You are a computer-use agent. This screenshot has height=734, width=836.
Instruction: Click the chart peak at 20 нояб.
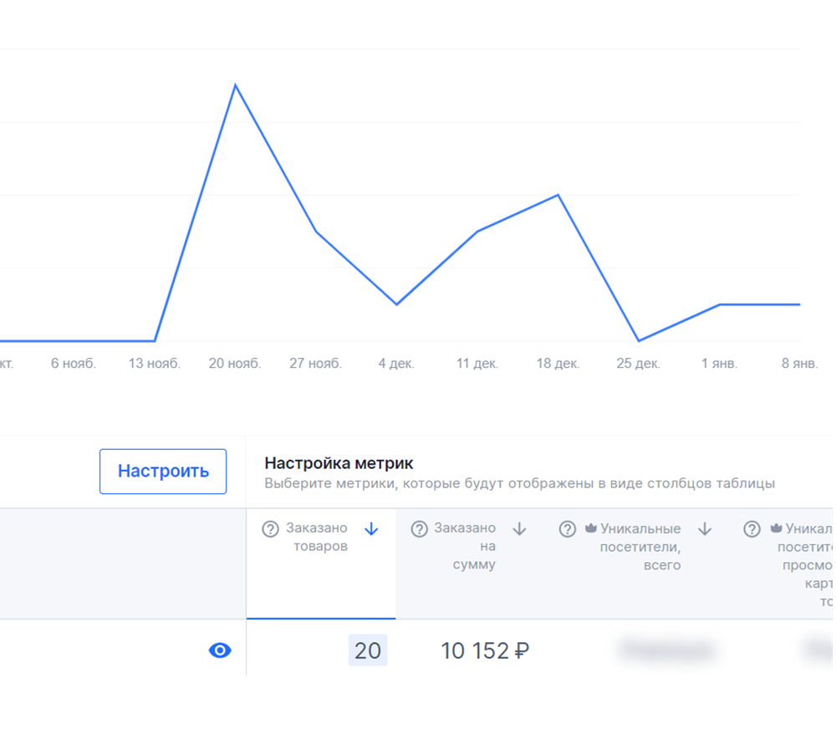[x=235, y=84]
